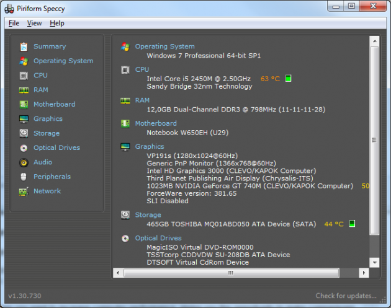This screenshot has height=308, width=391.
Task: Click the Storage hard drive icon in sidebar
Action: [24, 133]
